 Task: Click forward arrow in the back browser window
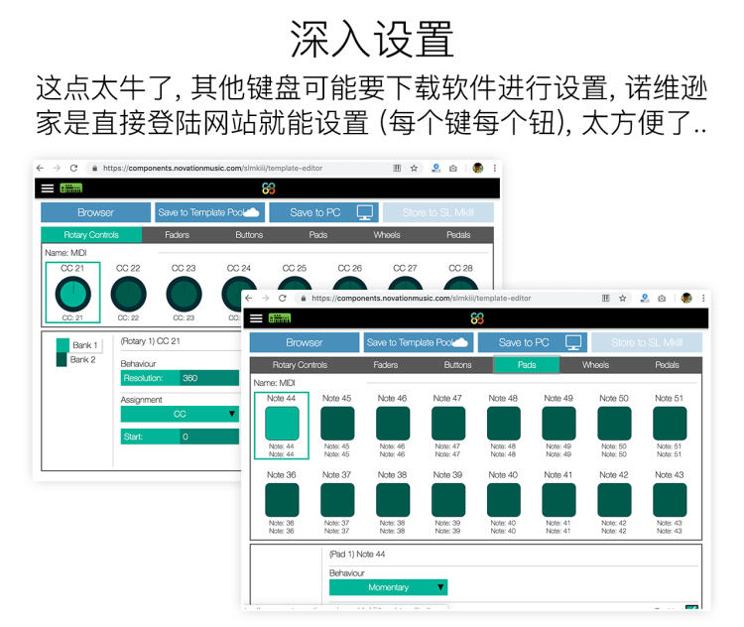coord(57,168)
